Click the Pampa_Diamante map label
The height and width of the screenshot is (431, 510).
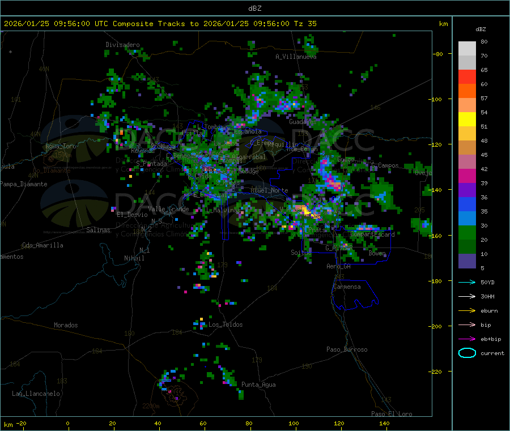24,184
